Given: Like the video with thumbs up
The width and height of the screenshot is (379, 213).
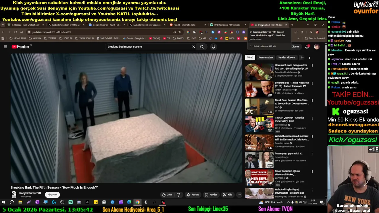Looking at the screenshot, I should click(167, 195).
